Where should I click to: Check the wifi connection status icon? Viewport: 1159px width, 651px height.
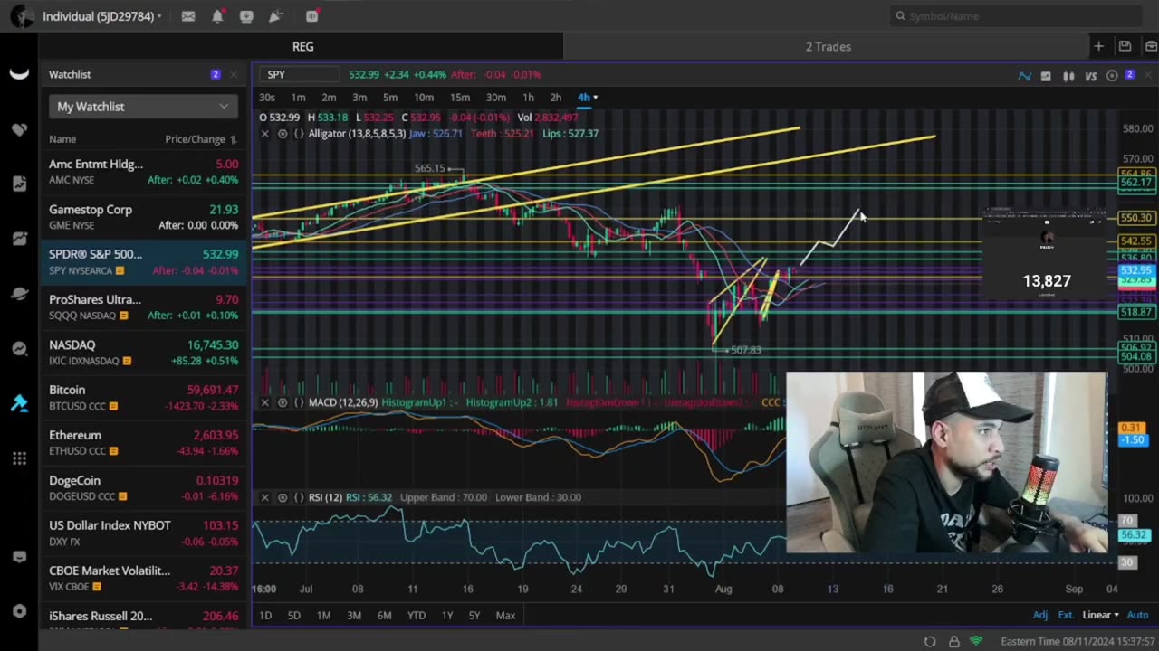[976, 641]
